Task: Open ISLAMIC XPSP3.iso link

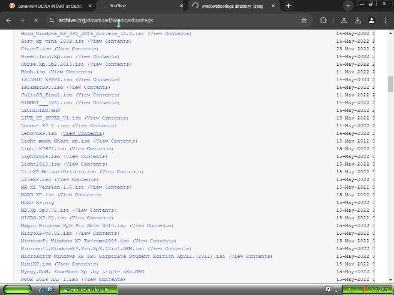Action: point(46,80)
